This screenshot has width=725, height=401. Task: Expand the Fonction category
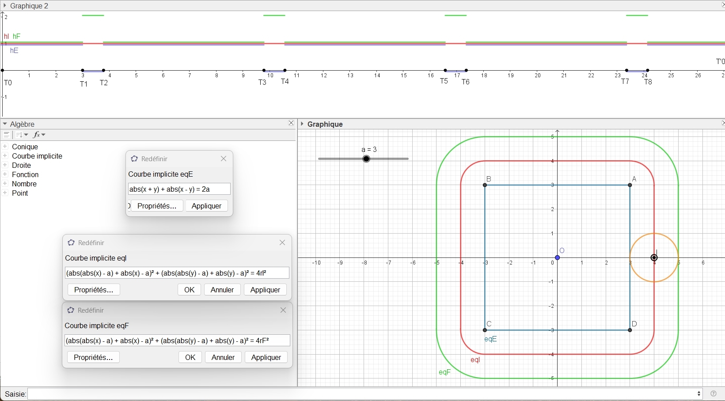5,174
